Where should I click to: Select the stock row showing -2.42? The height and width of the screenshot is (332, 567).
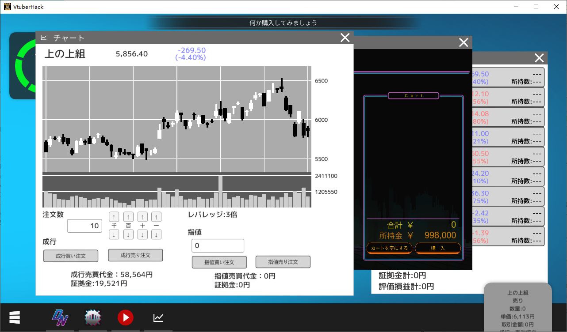click(x=508, y=217)
